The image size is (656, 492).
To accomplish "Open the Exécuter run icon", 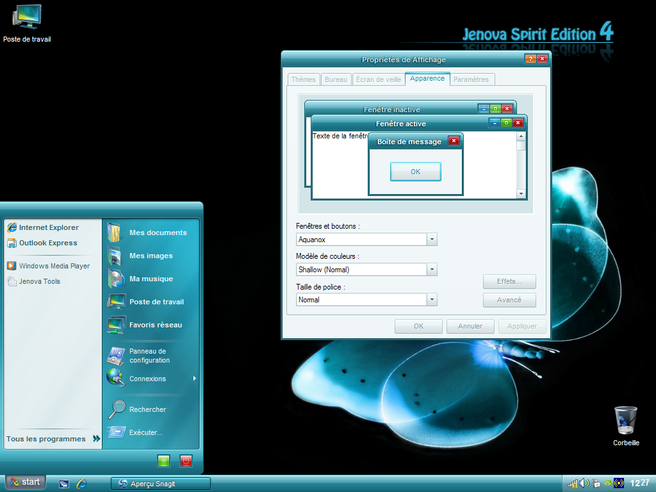I will [117, 432].
